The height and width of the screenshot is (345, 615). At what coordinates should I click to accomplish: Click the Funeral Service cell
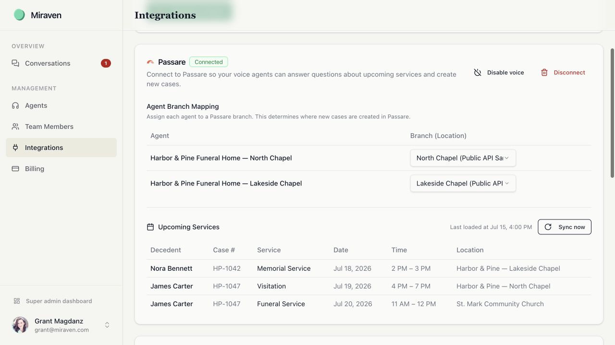pyautogui.click(x=281, y=304)
